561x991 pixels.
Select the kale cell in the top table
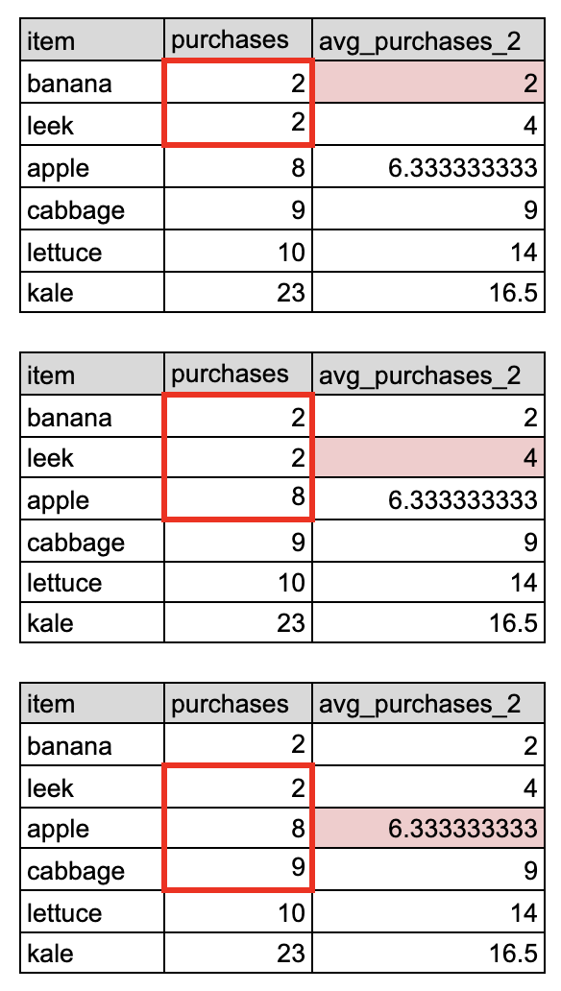92,292
